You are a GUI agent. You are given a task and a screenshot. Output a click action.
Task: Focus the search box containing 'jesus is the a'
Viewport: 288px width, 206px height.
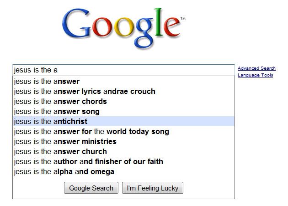point(123,70)
